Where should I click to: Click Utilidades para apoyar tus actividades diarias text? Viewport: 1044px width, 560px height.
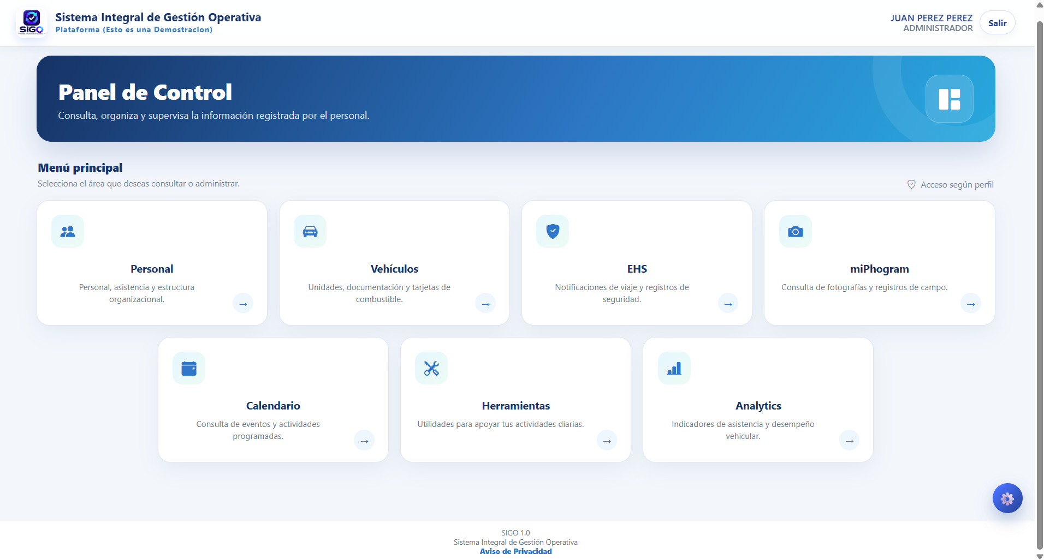click(501, 424)
